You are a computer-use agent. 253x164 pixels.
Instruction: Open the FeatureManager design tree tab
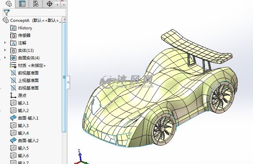coord(9,4)
